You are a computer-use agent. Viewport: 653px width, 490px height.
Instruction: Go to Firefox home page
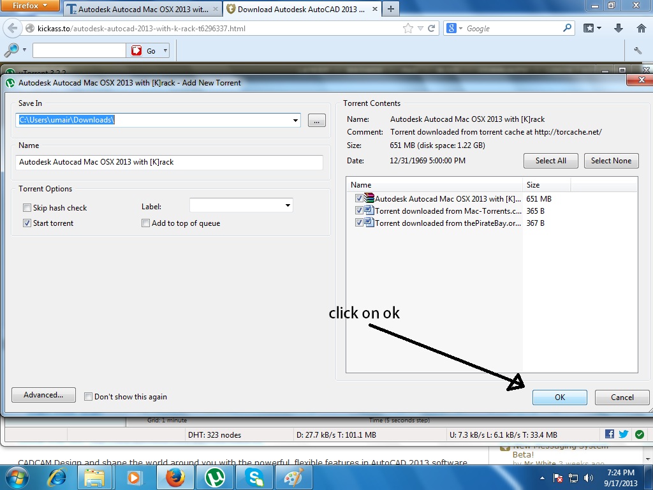click(642, 28)
